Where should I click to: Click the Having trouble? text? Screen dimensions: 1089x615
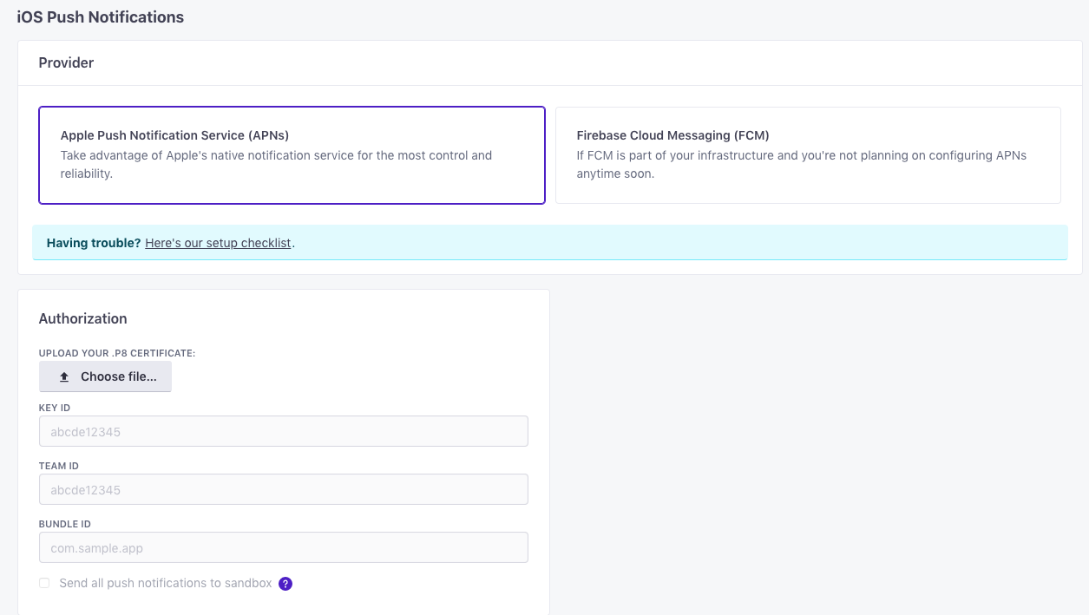(x=94, y=243)
